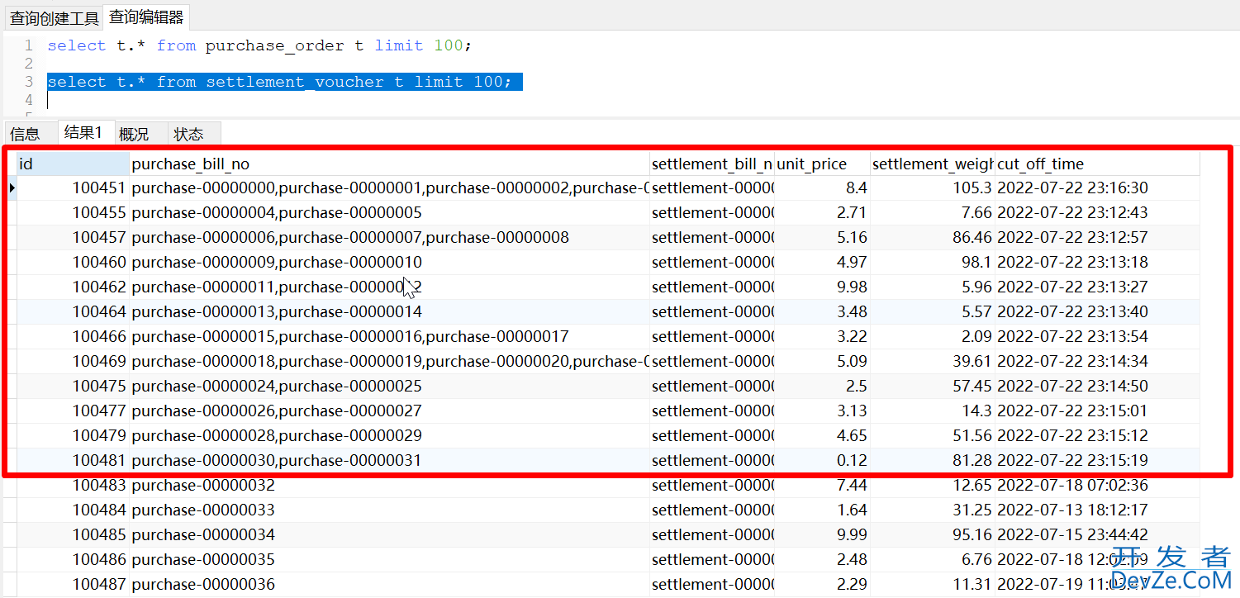Click cut_off_time 2022-07-13 18:12:17
Screen dimensions: 1240x598
(x=1097, y=510)
